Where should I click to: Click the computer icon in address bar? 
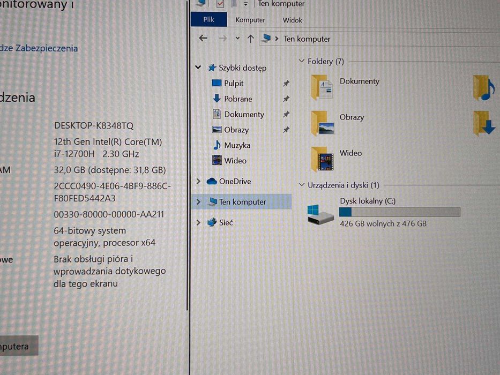pos(266,39)
